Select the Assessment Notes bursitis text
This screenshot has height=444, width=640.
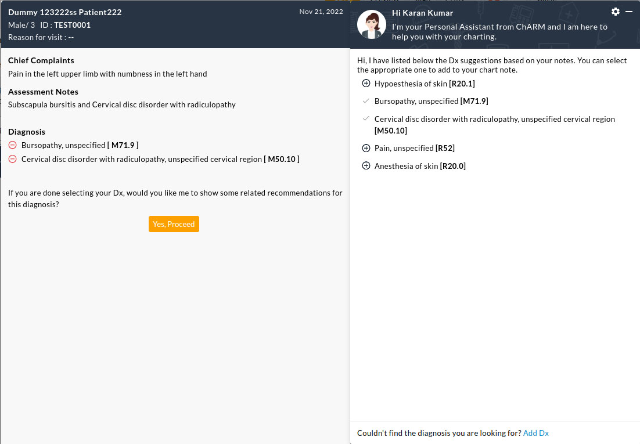(122, 105)
